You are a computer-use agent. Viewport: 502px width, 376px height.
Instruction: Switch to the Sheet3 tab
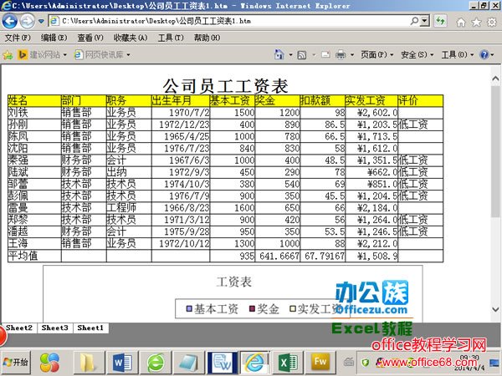[x=54, y=328]
